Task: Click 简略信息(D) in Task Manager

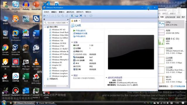Action: (x=164, y=86)
